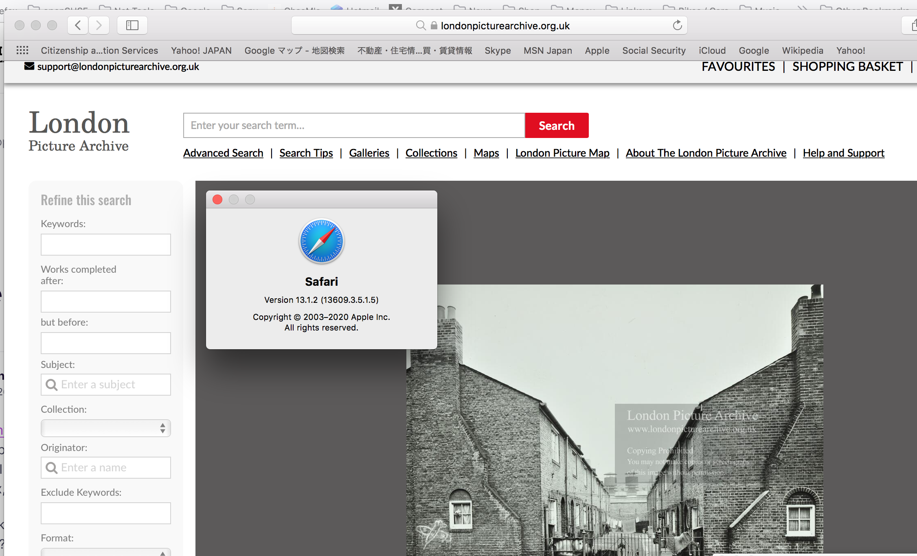Open Wikipedia bookmark in favorites bar
The image size is (917, 556).
pyautogui.click(x=802, y=50)
